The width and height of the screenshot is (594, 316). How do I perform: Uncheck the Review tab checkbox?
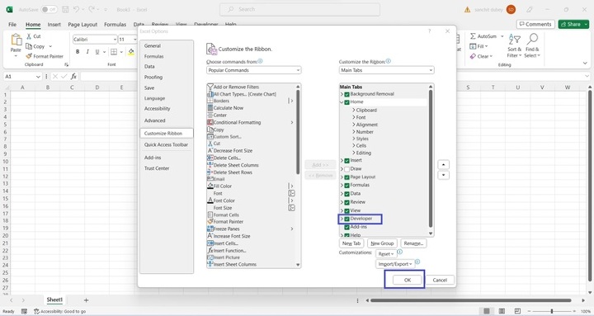[x=346, y=202]
